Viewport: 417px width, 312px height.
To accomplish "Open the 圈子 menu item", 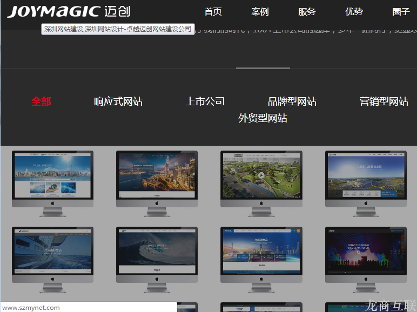I will pyautogui.click(x=401, y=11).
